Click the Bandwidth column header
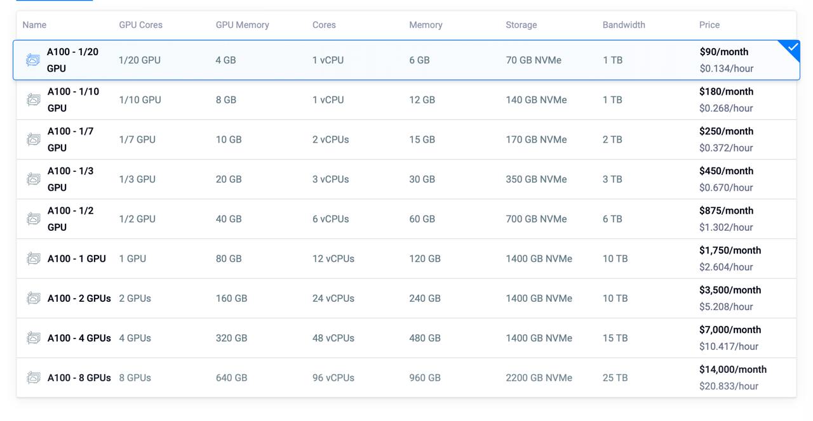813x421 pixels. [624, 25]
